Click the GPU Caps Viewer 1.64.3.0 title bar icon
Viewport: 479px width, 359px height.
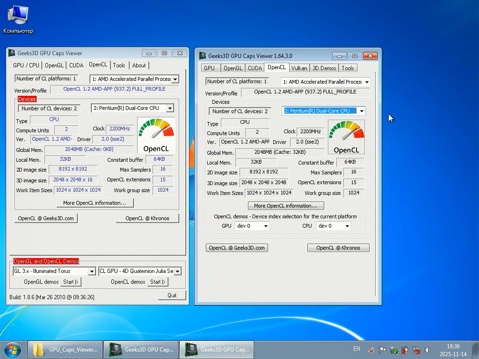[x=203, y=56]
